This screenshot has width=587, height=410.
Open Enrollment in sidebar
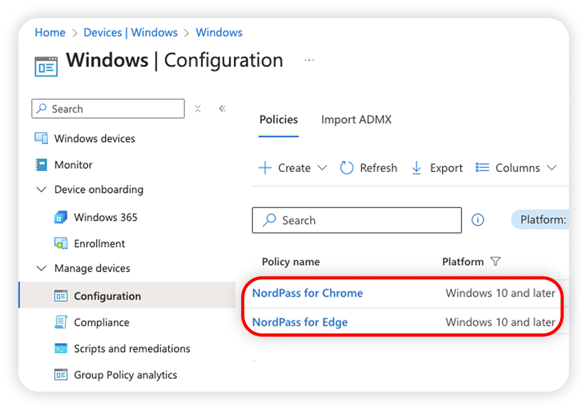click(x=99, y=243)
